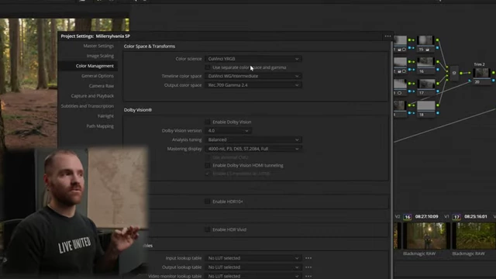Select node 16 thumbnail in node graph
The image size is (496, 279).
click(x=425, y=62)
